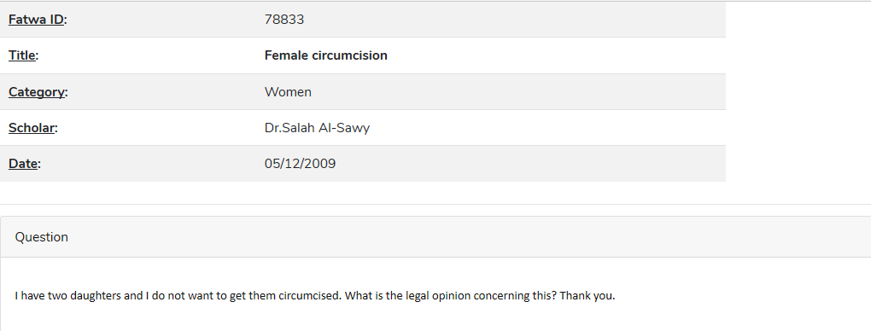This screenshot has width=871, height=331.
Task: Click the date value 05/12/2009
Action: click(x=300, y=164)
